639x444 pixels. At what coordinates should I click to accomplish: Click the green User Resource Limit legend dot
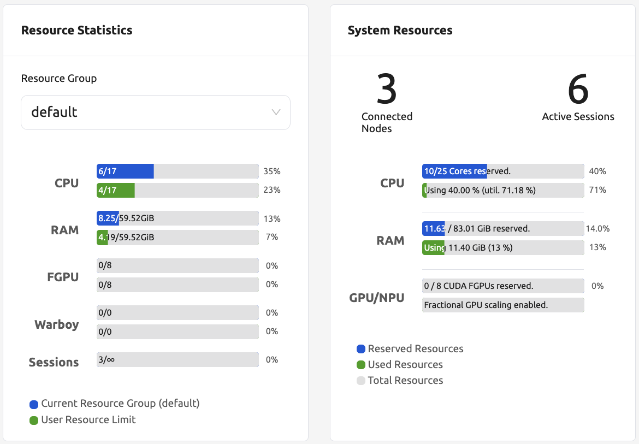click(34, 421)
